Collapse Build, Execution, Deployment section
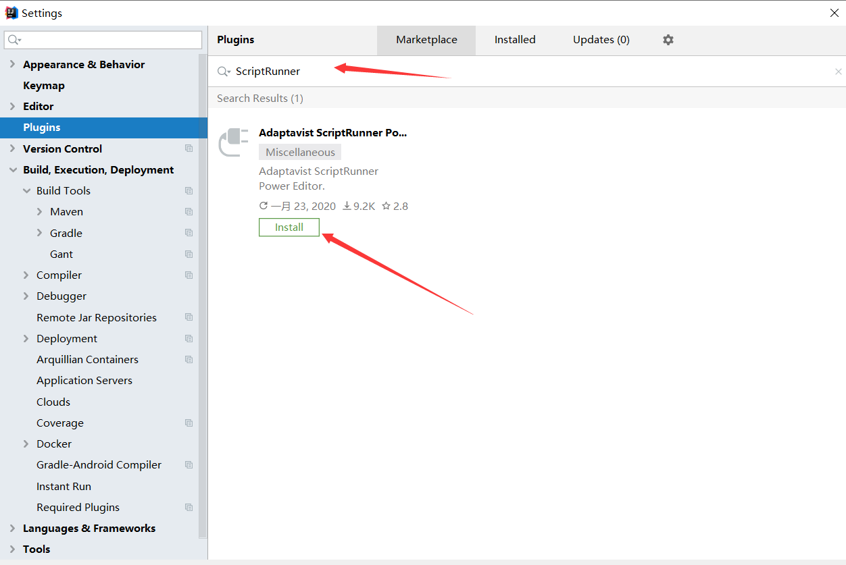Screen dimensions: 846x565 click(12, 170)
